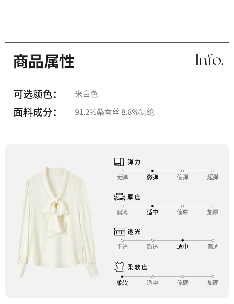Click the 弹力 fabric roll icon

point(119,162)
